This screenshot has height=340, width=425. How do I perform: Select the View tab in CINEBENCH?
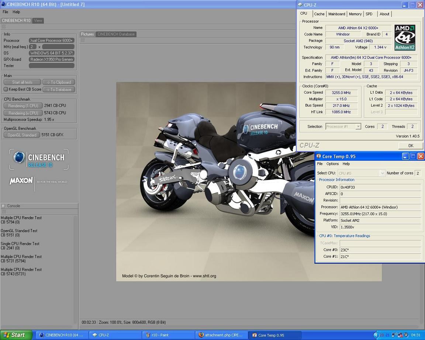[x=38, y=21]
